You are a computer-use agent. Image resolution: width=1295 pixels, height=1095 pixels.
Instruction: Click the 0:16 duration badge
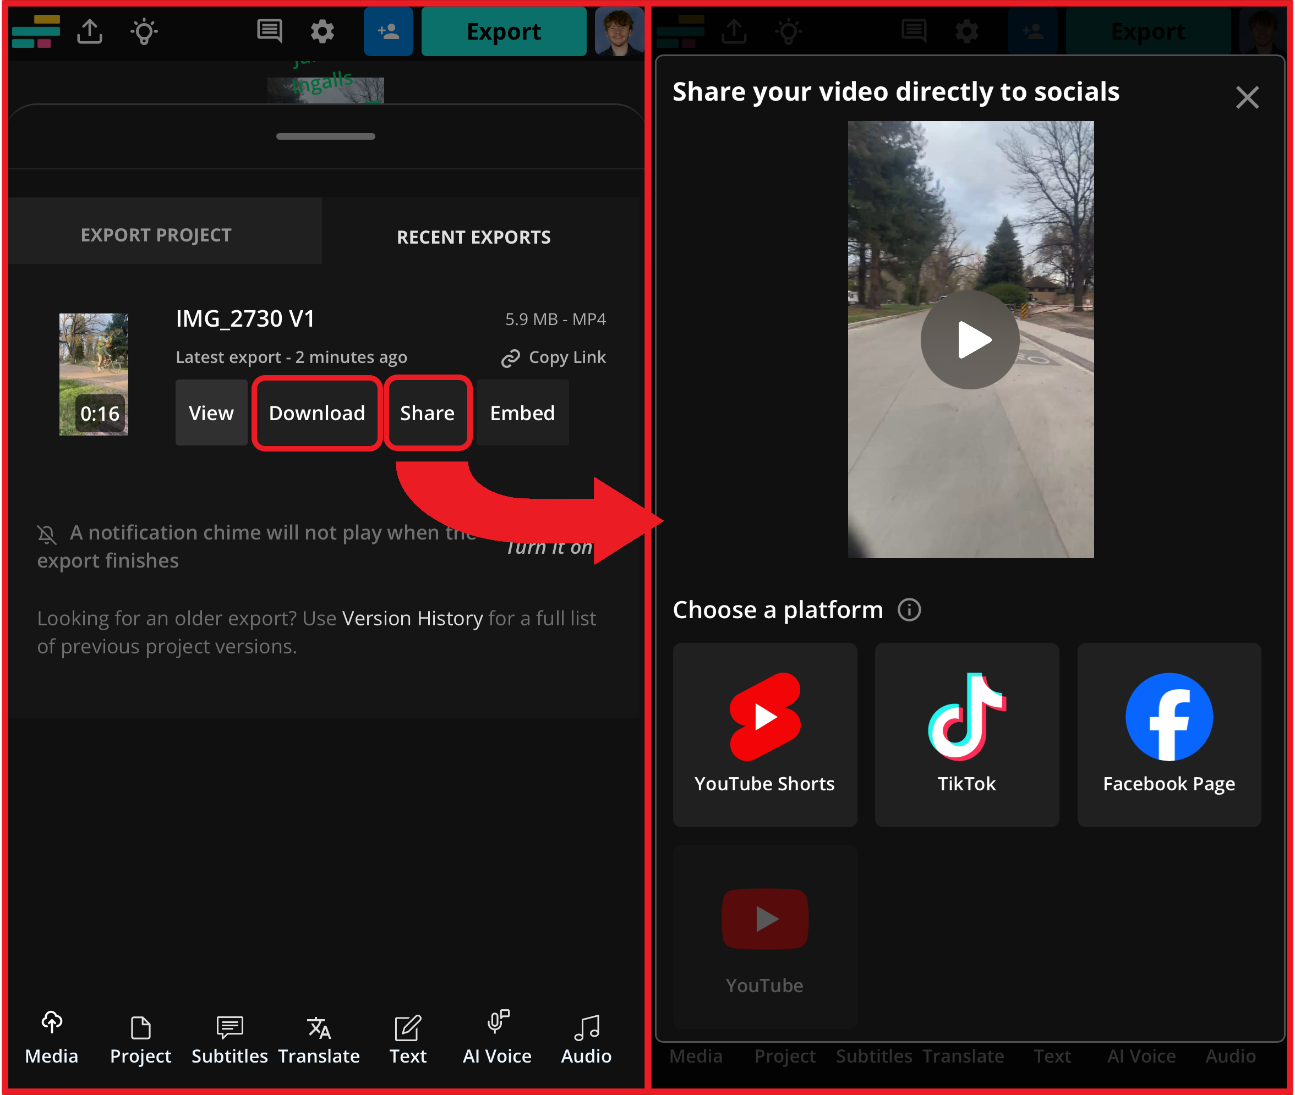[x=100, y=414]
